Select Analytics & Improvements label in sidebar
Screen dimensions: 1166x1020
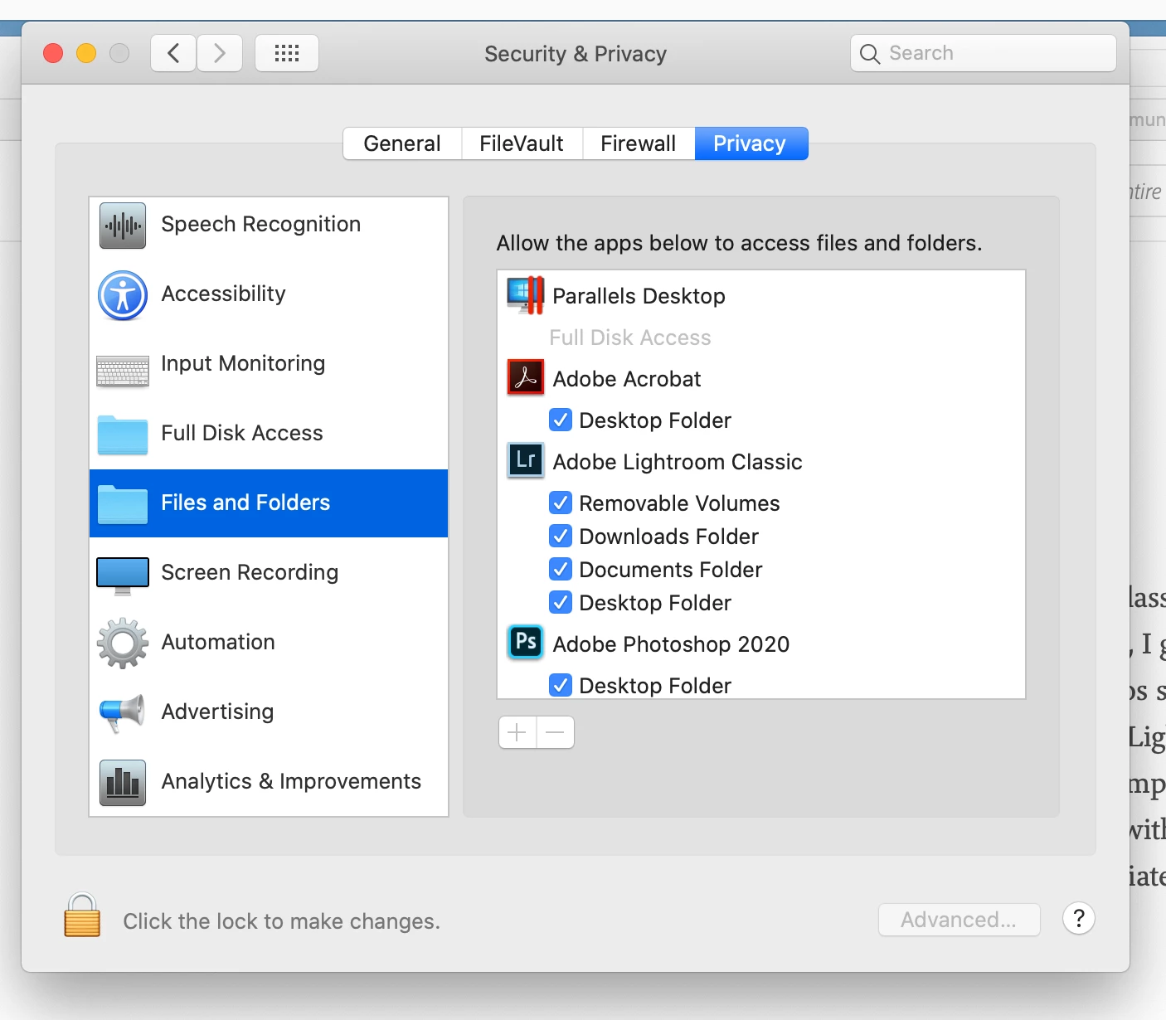(x=291, y=781)
